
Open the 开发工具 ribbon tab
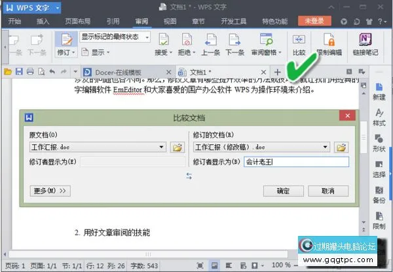click(234, 22)
